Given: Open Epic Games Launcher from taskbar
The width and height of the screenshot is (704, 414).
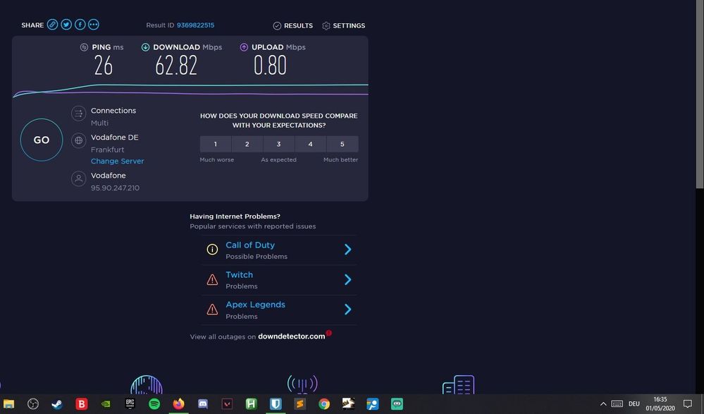Looking at the screenshot, I should click(130, 403).
